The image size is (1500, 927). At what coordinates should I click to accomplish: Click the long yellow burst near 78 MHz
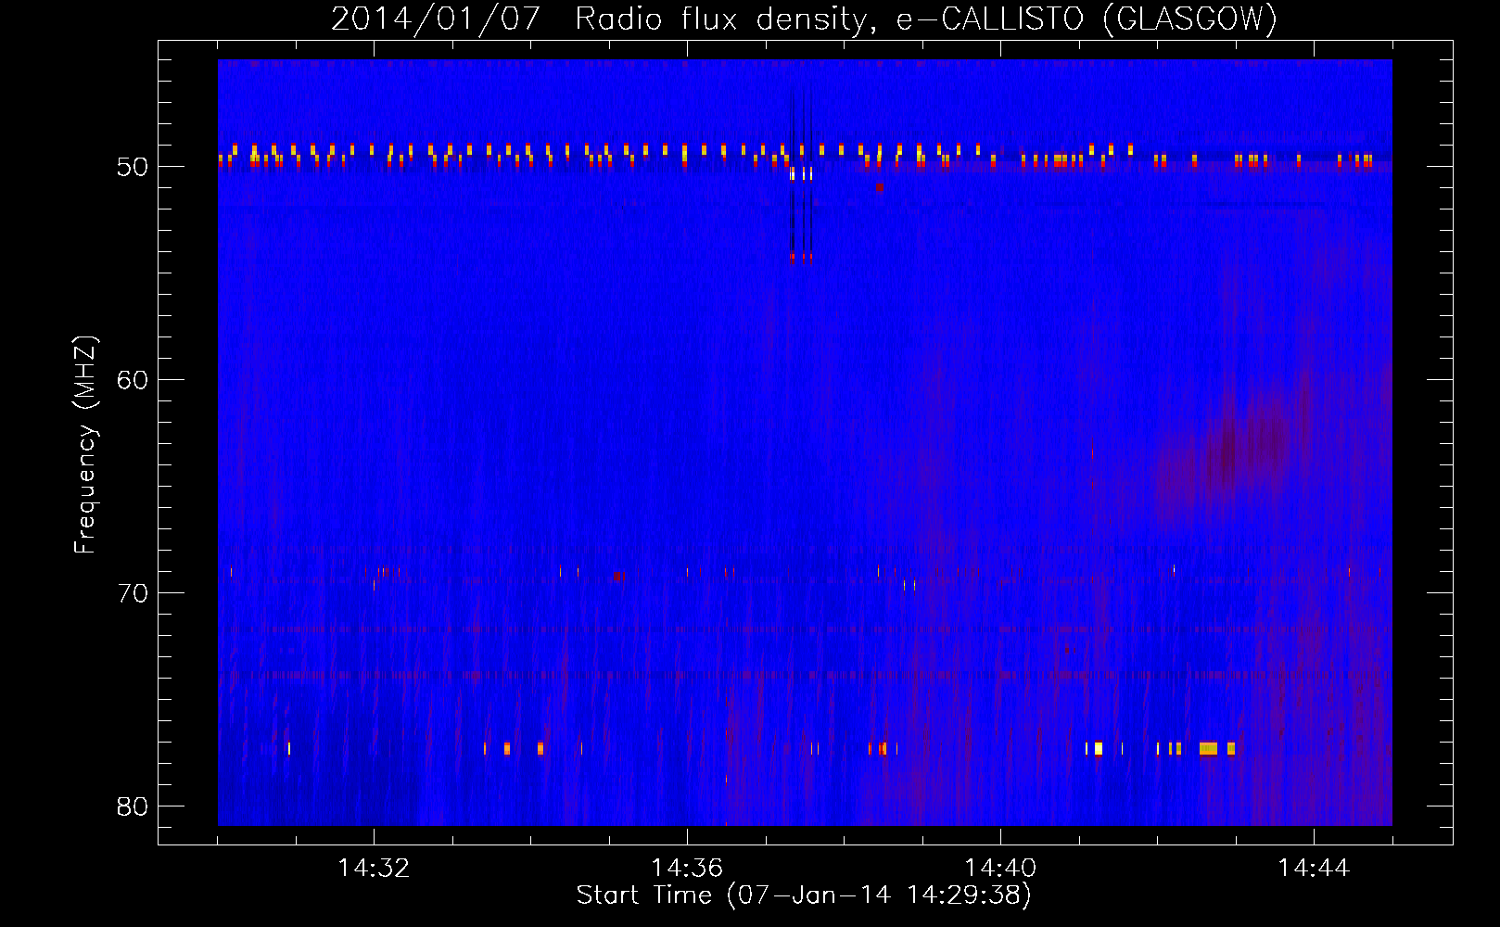(x=1208, y=749)
